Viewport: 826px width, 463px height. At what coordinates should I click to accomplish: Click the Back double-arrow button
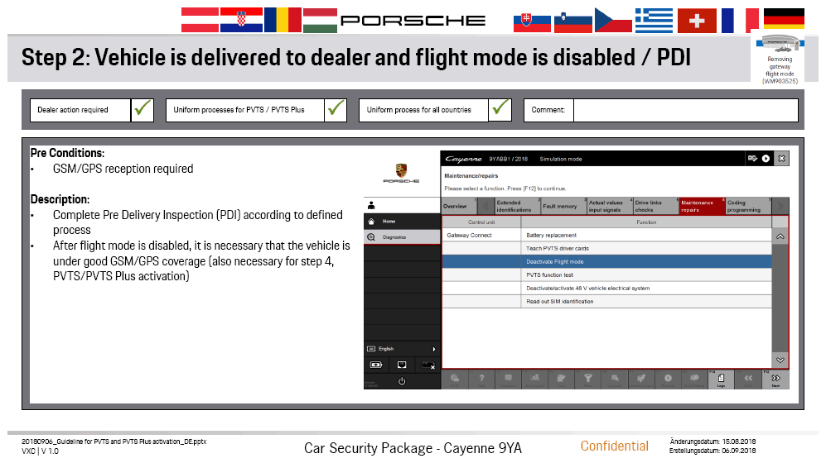pos(748,379)
